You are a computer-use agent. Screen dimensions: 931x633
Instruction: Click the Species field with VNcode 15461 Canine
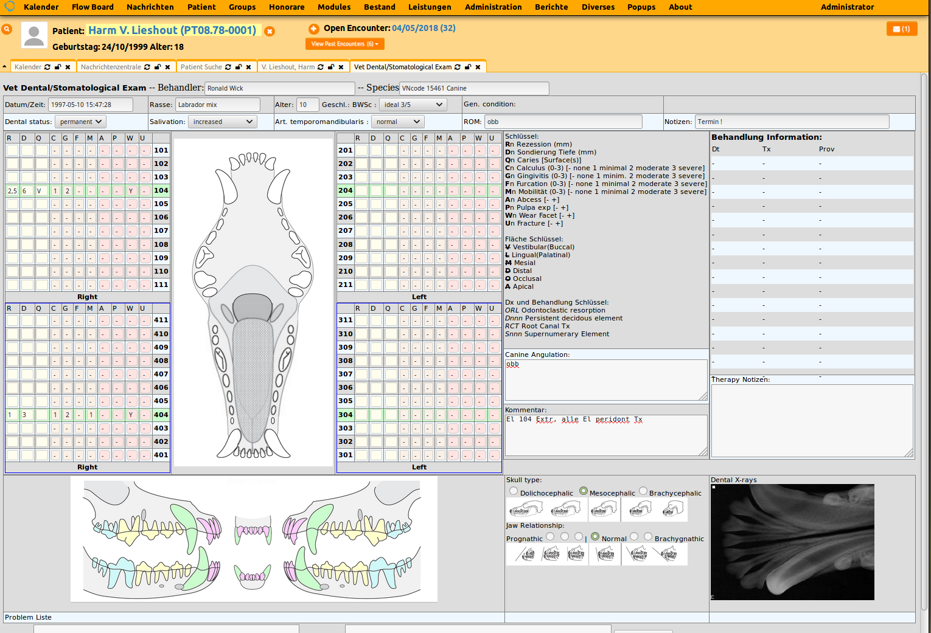coord(474,88)
